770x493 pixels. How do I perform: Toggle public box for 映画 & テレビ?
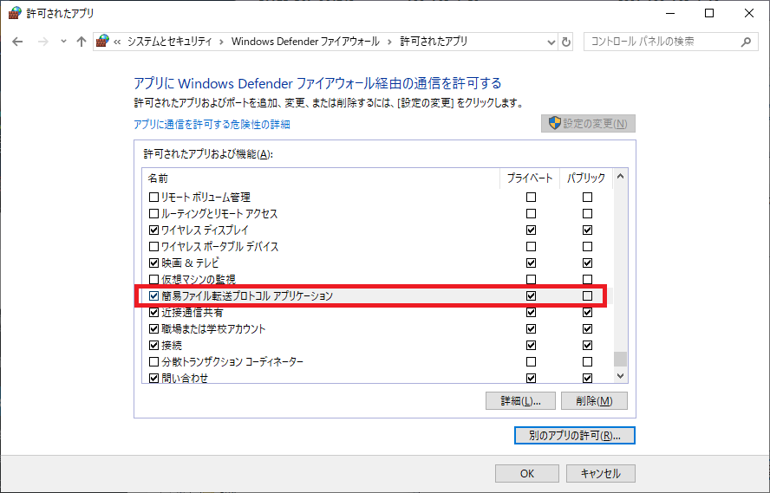(x=587, y=263)
